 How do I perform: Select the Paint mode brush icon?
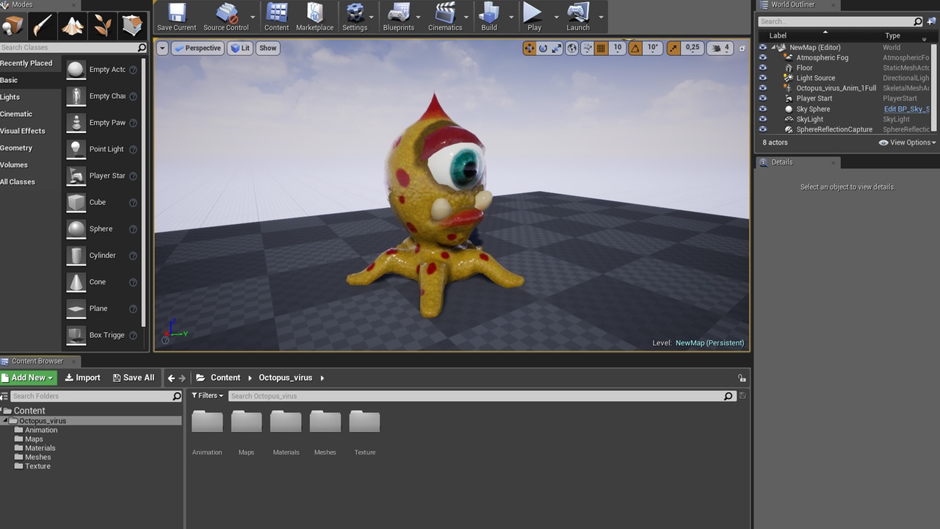[43, 26]
